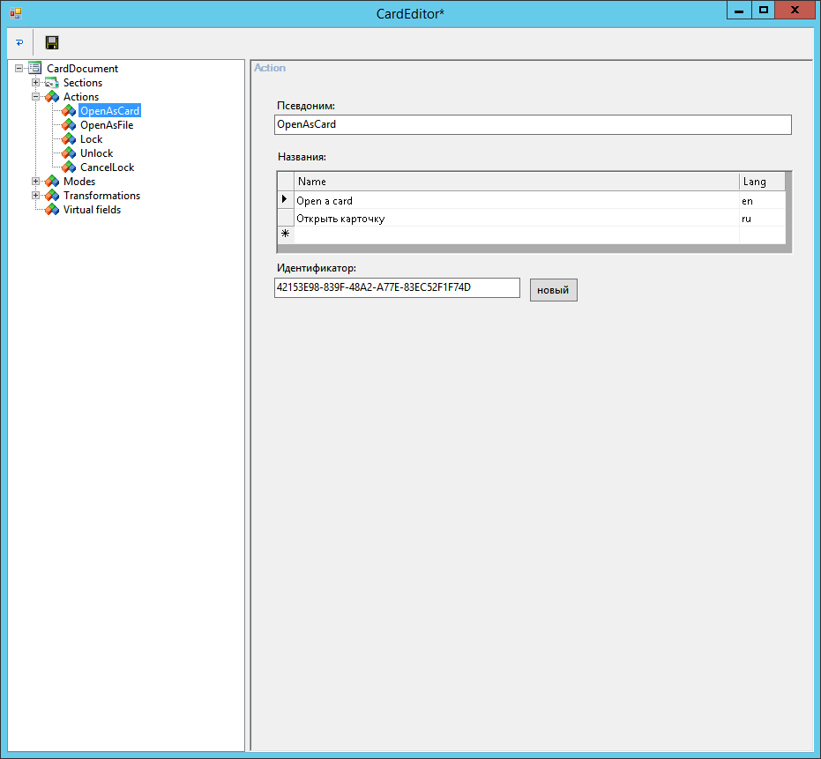Click the blue return arrow toolbar icon
The image size is (821, 759).
19,42
